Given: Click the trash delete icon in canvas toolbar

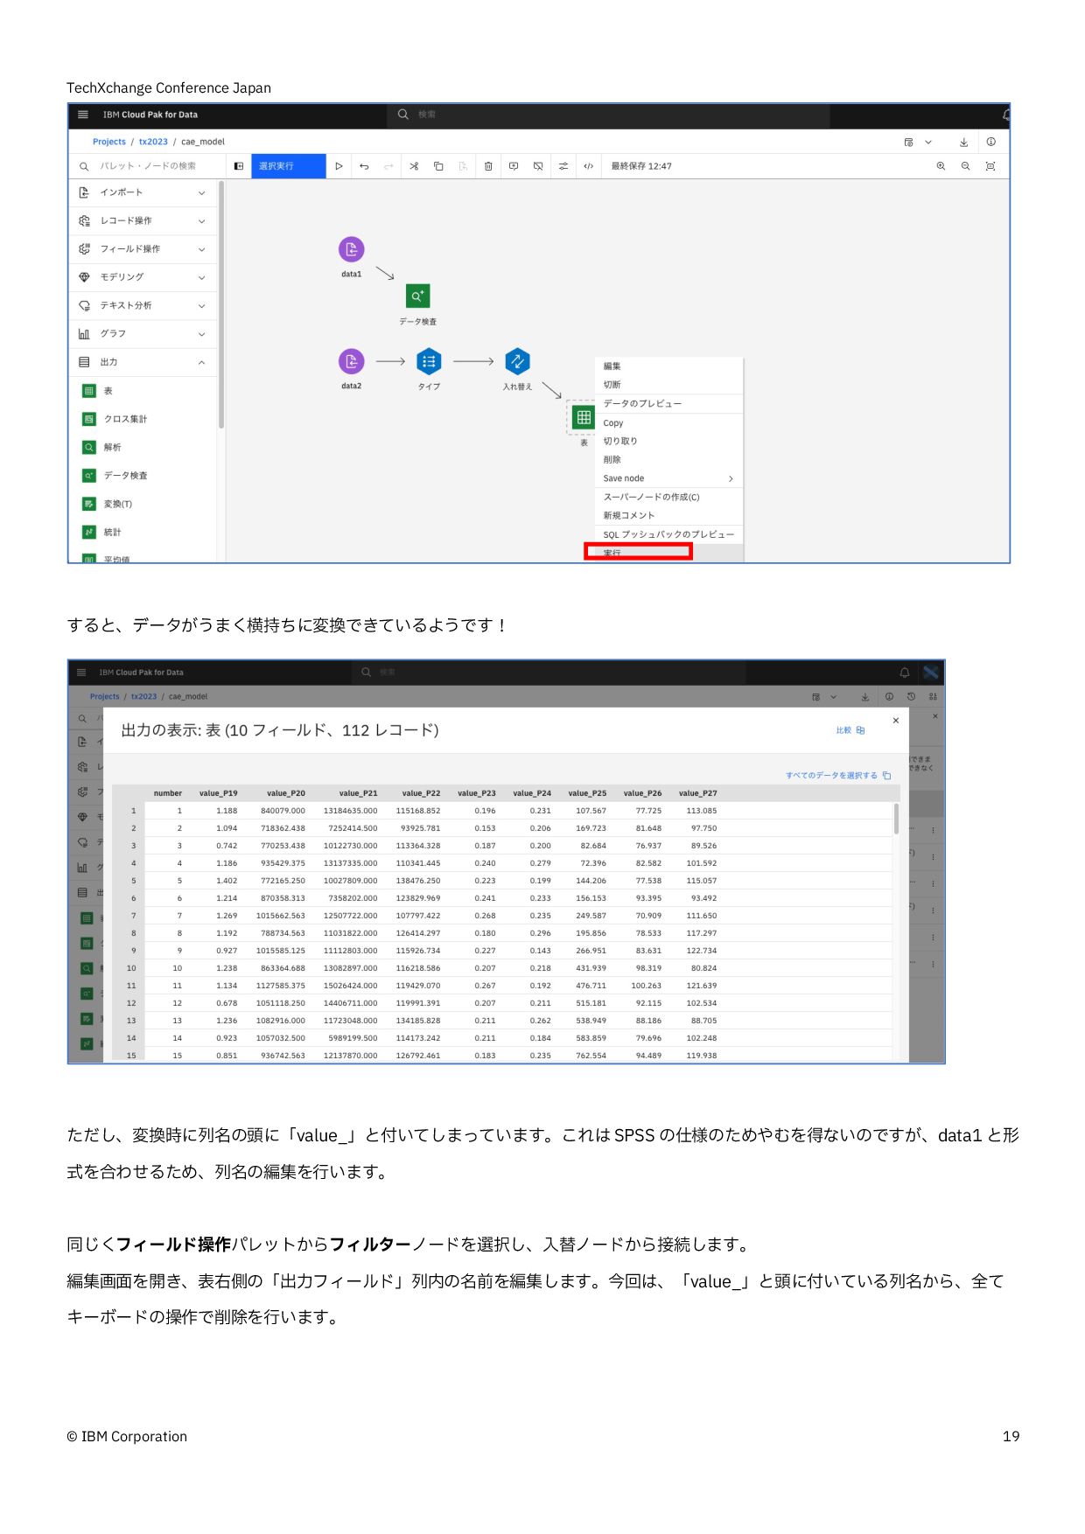Looking at the screenshot, I should [x=488, y=166].
